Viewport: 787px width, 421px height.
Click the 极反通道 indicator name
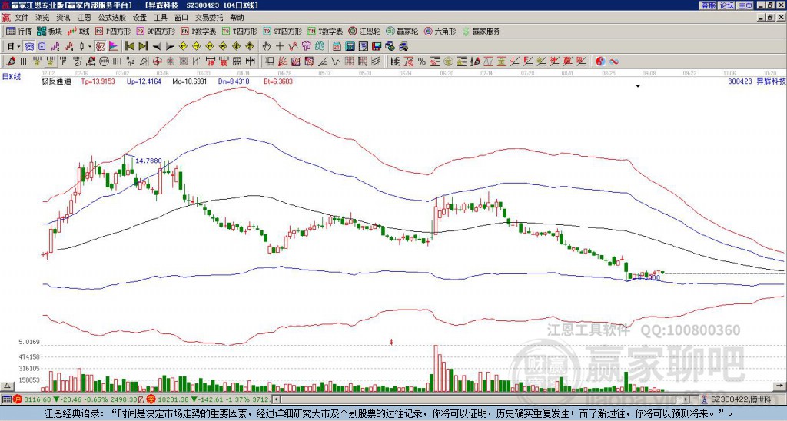(56, 81)
